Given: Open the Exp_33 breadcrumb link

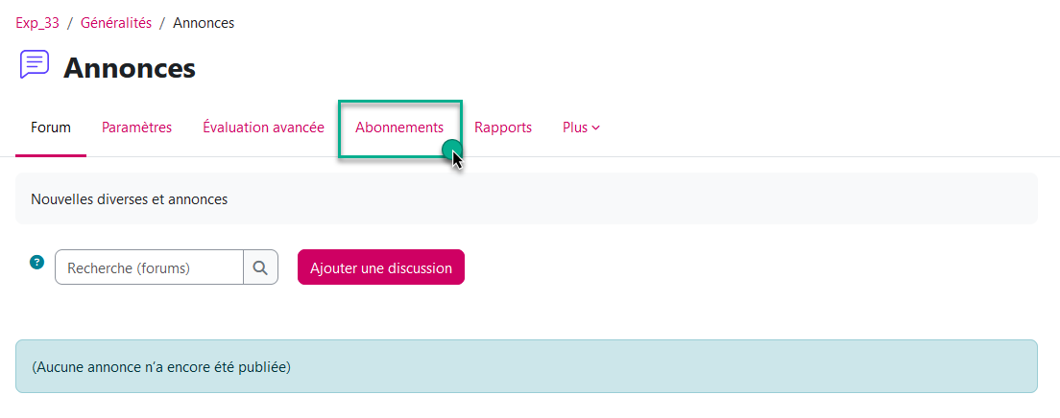Looking at the screenshot, I should coord(37,23).
